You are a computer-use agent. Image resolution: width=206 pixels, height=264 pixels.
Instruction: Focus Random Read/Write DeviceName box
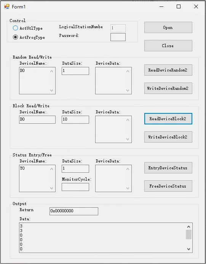coord(37,81)
